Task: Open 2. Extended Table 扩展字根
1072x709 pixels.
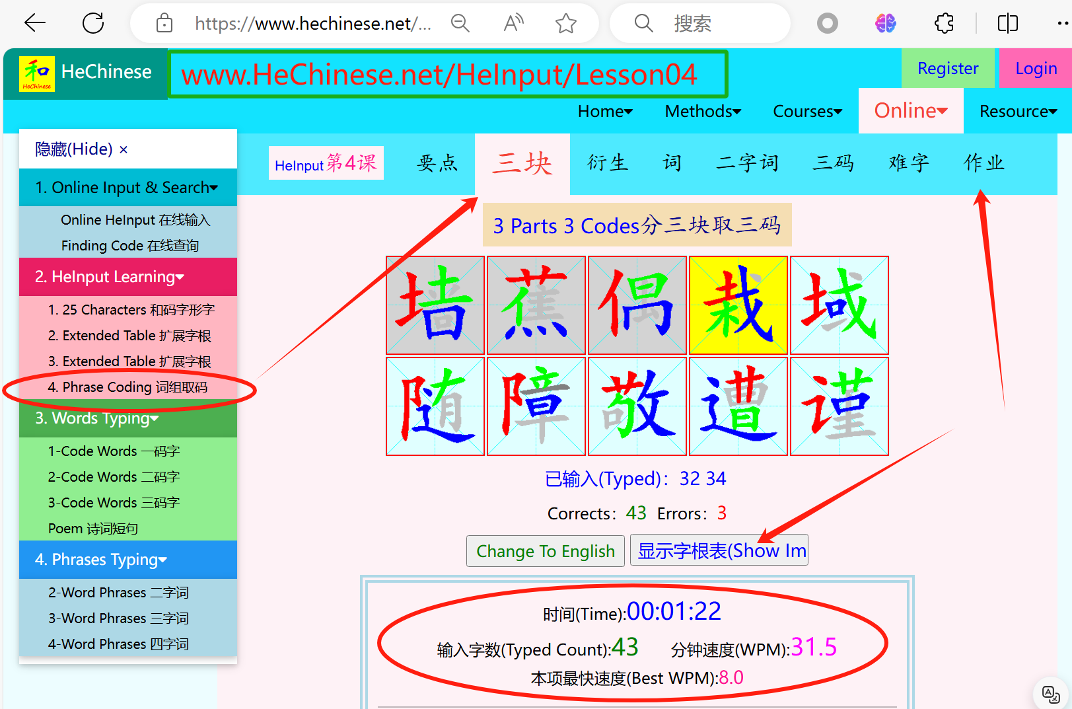Action: click(129, 335)
